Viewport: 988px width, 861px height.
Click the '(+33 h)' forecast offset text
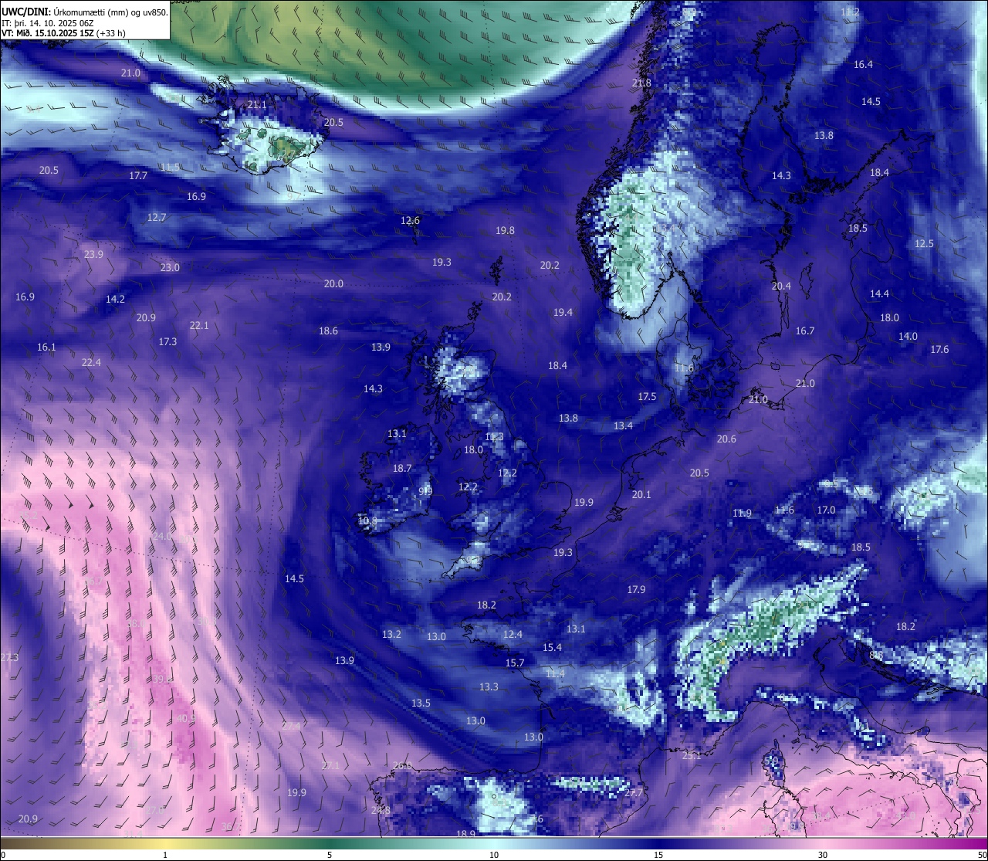tap(111, 33)
